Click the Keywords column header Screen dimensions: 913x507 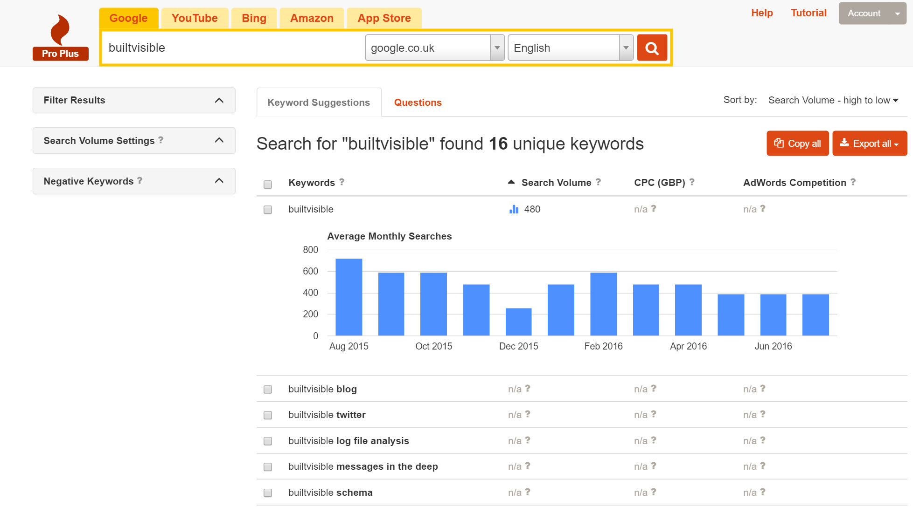tap(312, 183)
